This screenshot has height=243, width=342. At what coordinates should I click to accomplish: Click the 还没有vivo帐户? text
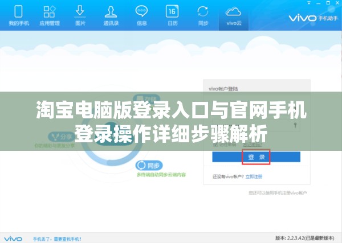click(228, 176)
